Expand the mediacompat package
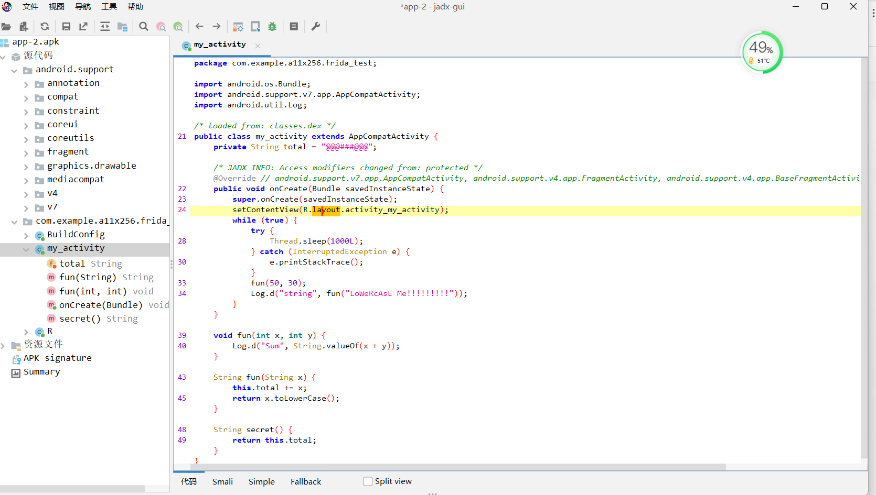 pos(26,181)
